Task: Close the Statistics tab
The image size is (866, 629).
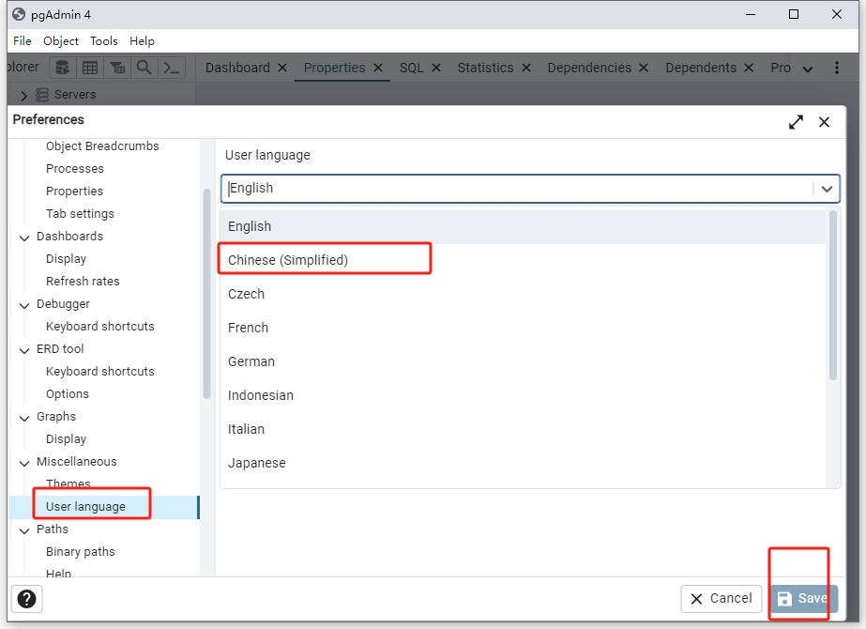Action: click(x=525, y=68)
